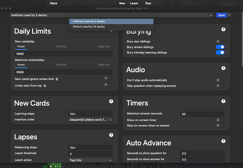
Task: Click globe icon beside Limits start from top
Action: 45,86
